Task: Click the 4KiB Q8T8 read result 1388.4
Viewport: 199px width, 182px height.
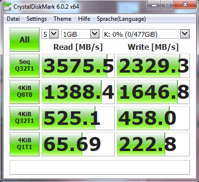Action: tap(78, 92)
